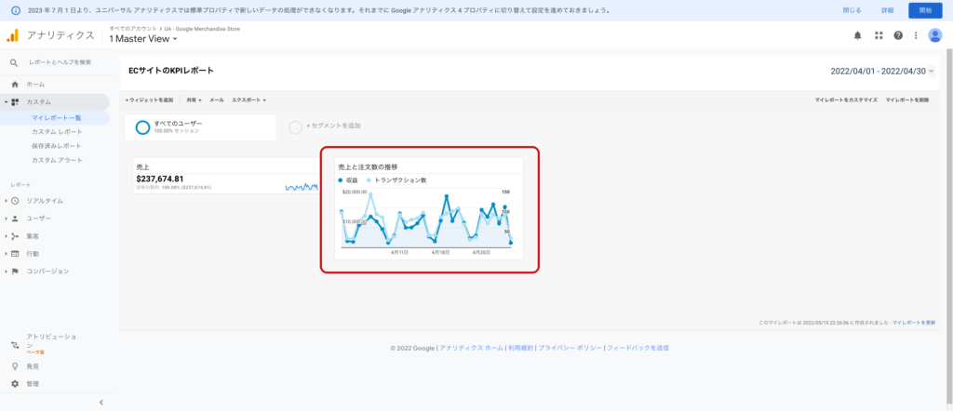Open the Google apps grid icon
This screenshot has height=411, width=953.
[879, 35]
